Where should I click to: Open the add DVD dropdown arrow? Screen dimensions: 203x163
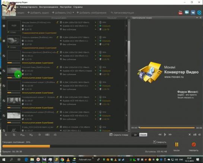point(73,13)
